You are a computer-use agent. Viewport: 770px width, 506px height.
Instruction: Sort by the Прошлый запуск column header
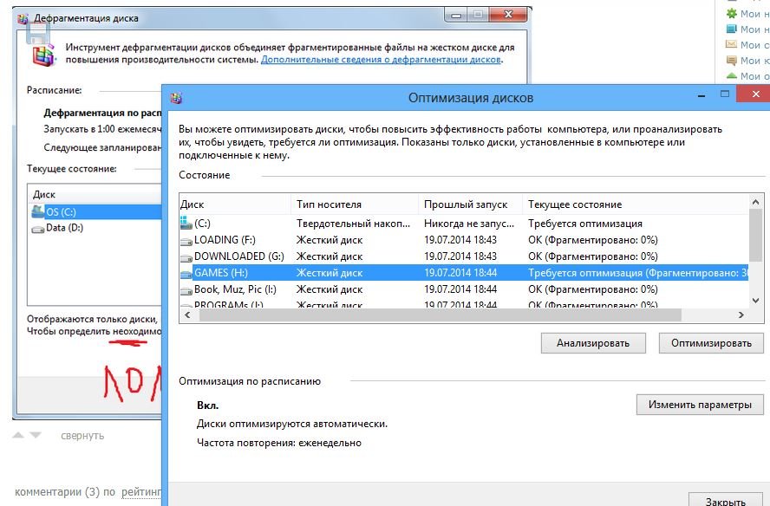[x=469, y=204]
